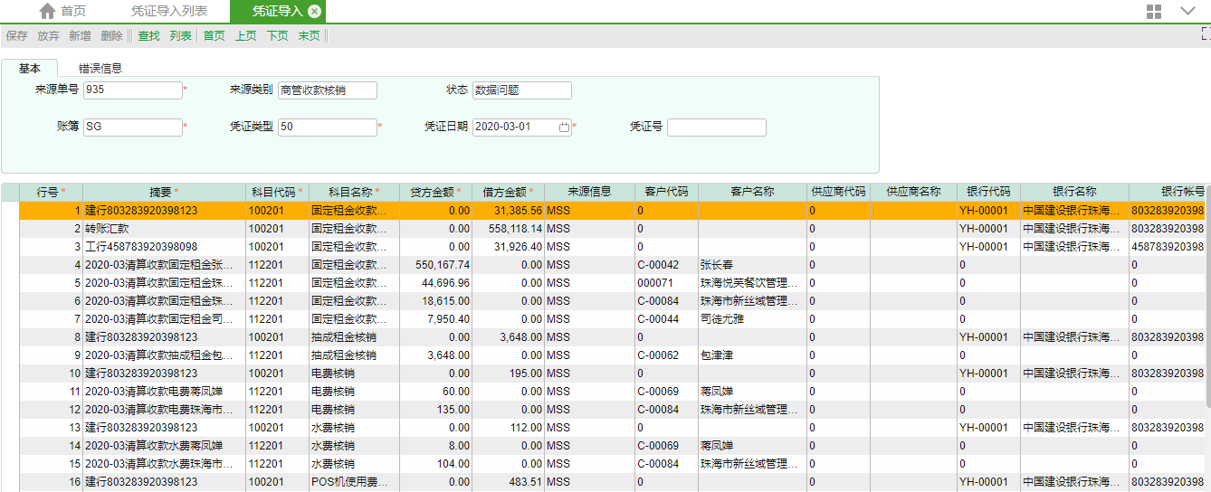Image resolution: width=1211 pixels, height=492 pixels.
Task: Select row 4 with customer 张长春
Action: (362, 265)
